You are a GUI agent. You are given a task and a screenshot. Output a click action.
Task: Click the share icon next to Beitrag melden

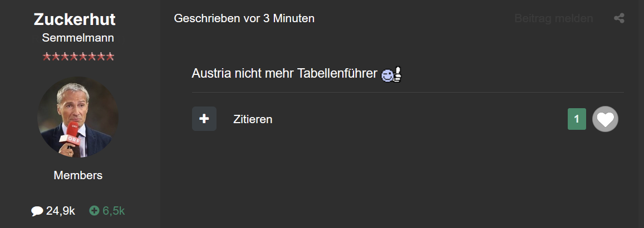point(619,18)
